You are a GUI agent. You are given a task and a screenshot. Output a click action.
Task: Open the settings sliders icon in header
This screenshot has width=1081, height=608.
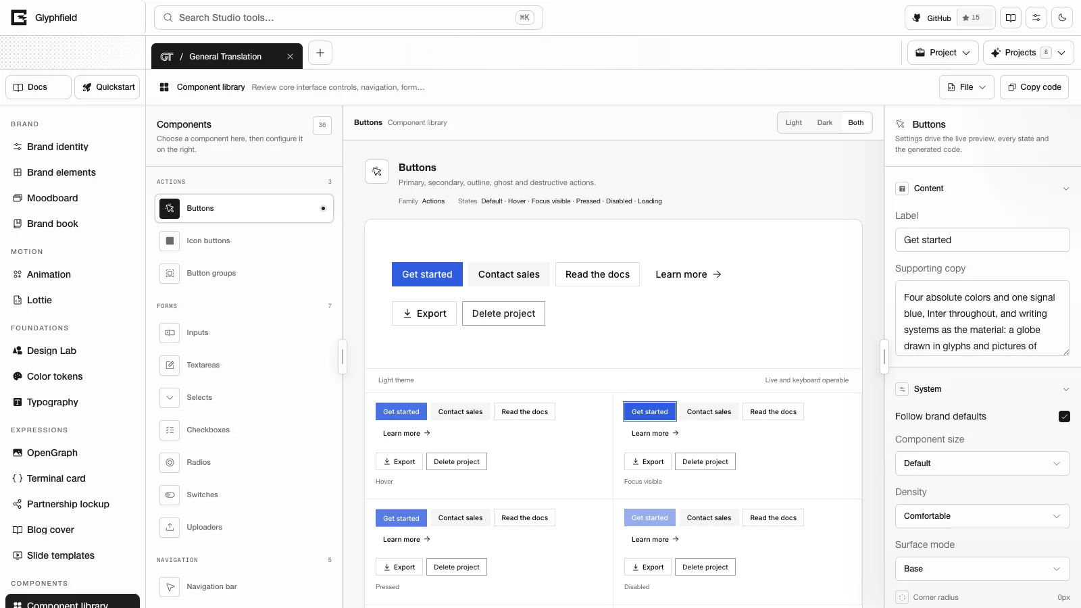tap(1036, 18)
